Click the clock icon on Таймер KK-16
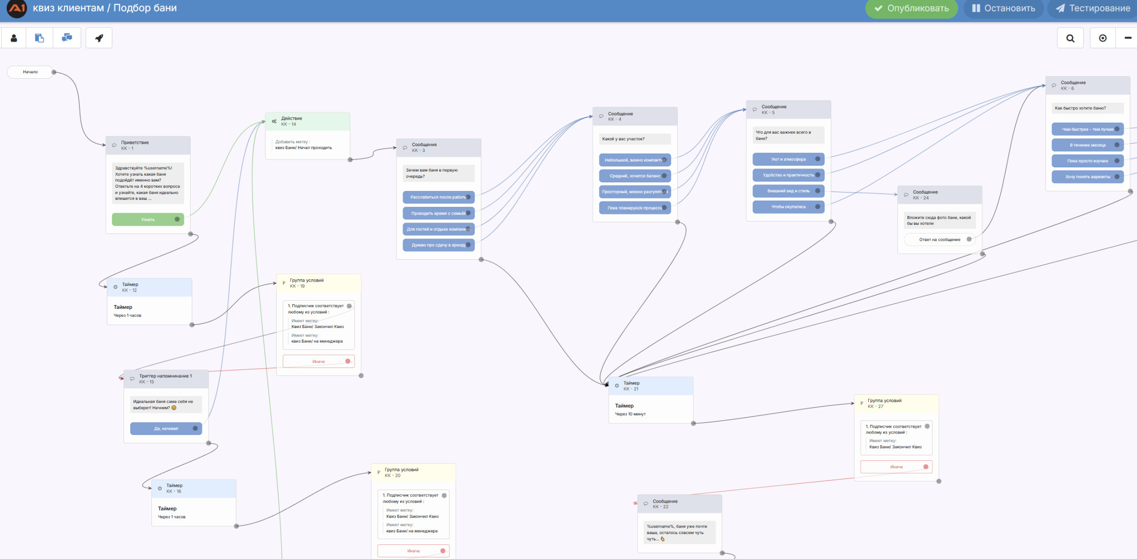 [160, 488]
